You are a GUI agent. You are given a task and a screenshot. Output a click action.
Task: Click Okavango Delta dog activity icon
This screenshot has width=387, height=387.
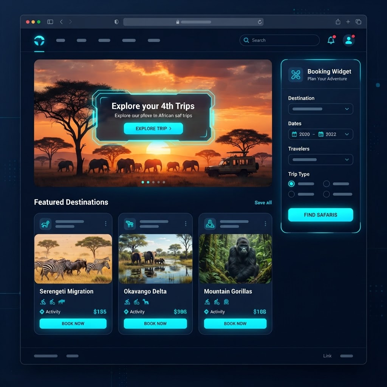[146, 302]
